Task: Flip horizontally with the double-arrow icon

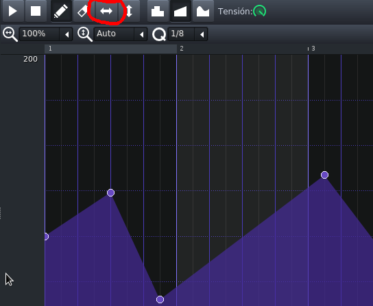Action: pyautogui.click(x=106, y=11)
